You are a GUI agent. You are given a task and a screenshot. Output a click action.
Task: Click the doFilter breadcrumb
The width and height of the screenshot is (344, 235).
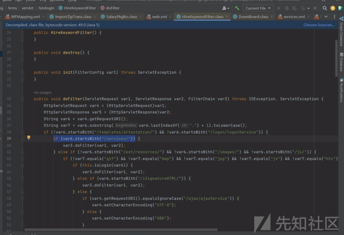[110, 8]
